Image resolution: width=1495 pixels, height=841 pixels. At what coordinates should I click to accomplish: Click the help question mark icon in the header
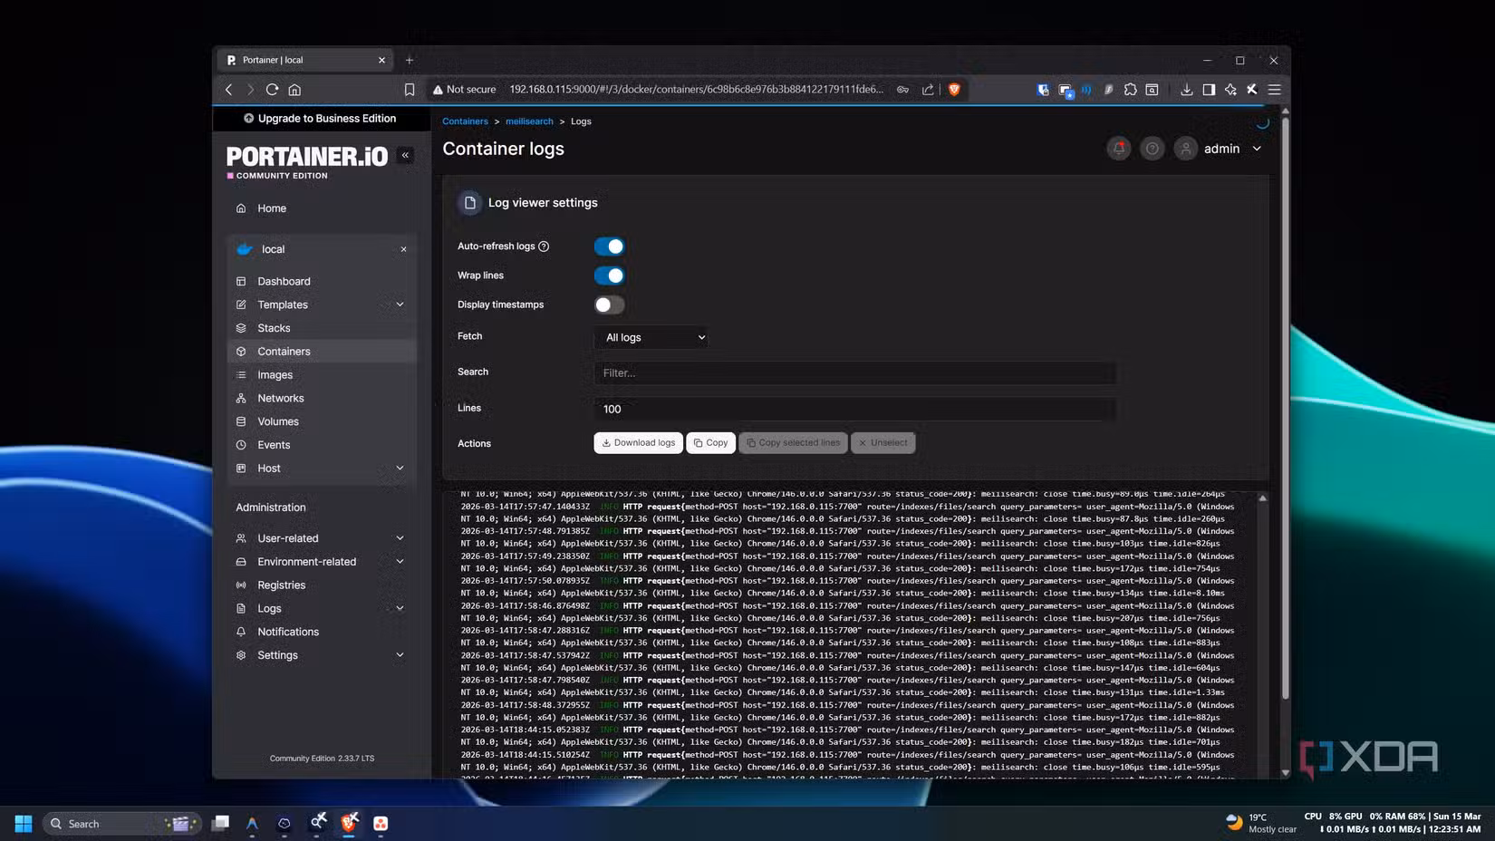click(x=1152, y=149)
